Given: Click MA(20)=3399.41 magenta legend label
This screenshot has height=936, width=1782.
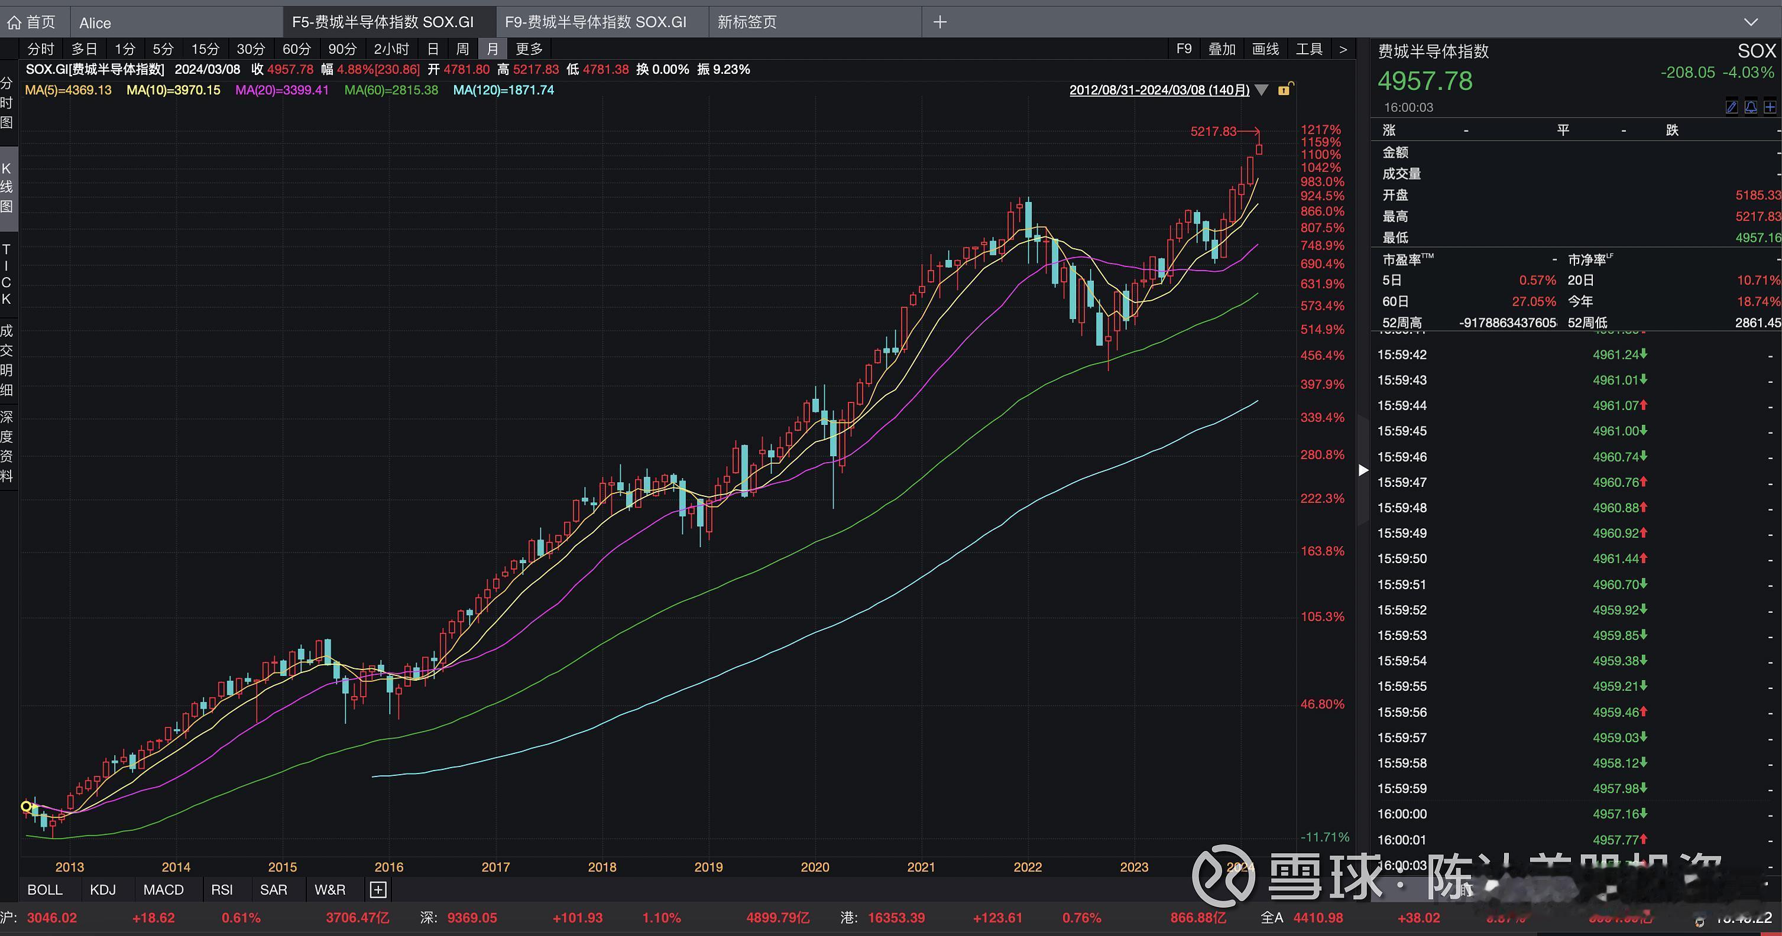Looking at the screenshot, I should click(x=281, y=90).
